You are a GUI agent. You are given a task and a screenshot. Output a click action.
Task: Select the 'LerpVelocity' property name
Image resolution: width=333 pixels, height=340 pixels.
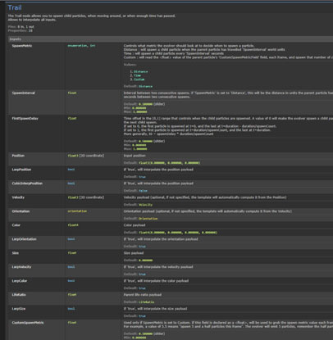coord(21,267)
